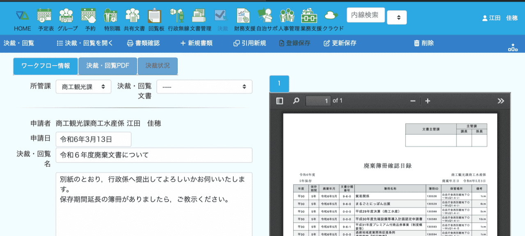Open the HOME icon in top navigation
The width and height of the screenshot is (525, 236).
coord(22,16)
